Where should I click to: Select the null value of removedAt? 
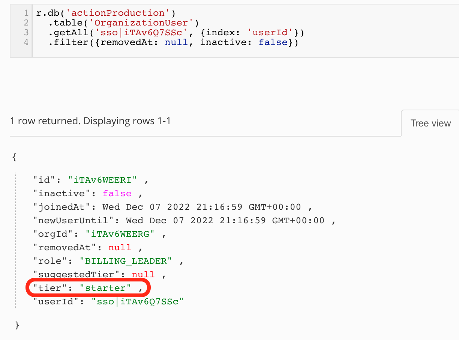120,247
